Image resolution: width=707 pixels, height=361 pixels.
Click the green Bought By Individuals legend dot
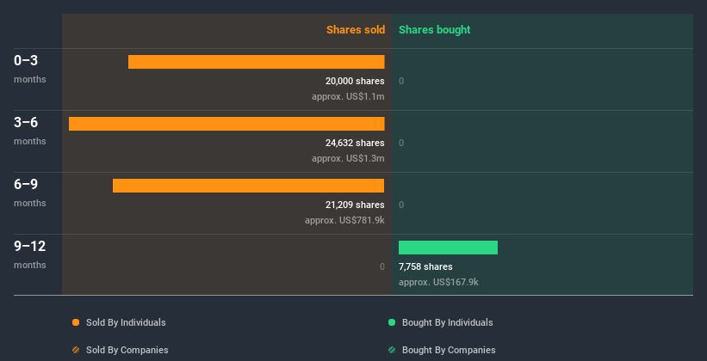(x=392, y=322)
